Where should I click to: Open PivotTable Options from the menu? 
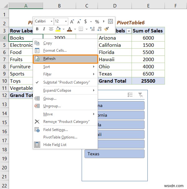pos(60,137)
